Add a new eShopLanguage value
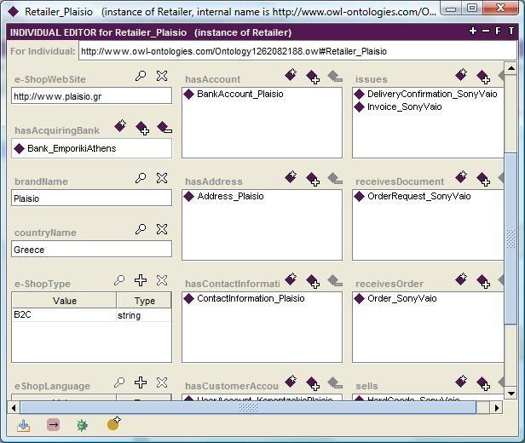This screenshot has width=525, height=443. [141, 383]
